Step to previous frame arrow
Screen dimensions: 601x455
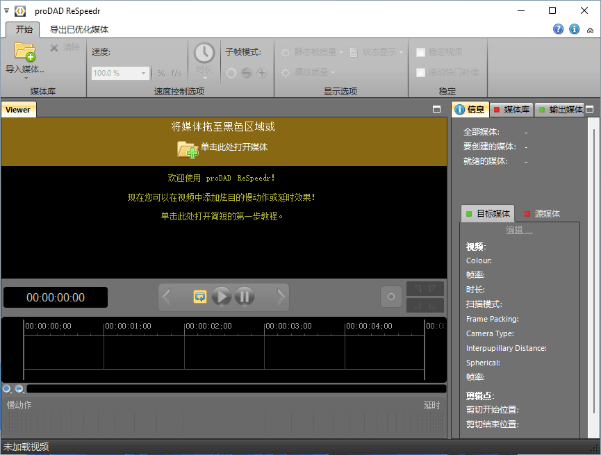[x=167, y=297]
